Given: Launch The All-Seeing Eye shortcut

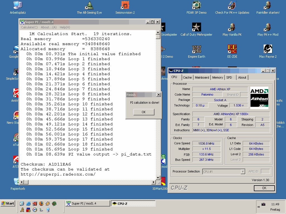Looking at the screenshot, I should 89,8.
